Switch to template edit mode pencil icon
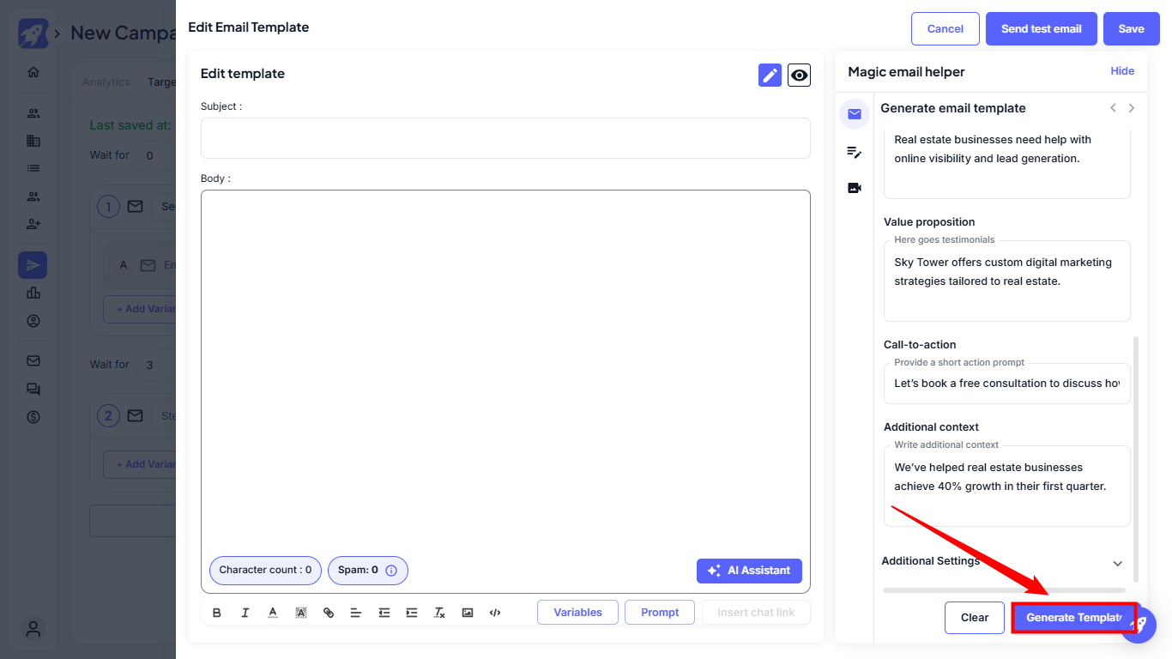 point(770,76)
